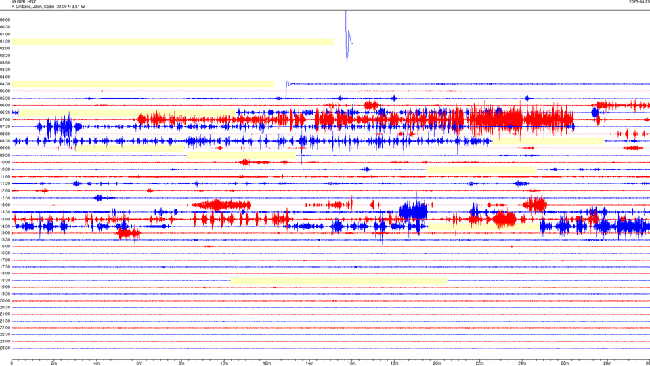Click the 19:30 time row label

click(x=5, y=293)
